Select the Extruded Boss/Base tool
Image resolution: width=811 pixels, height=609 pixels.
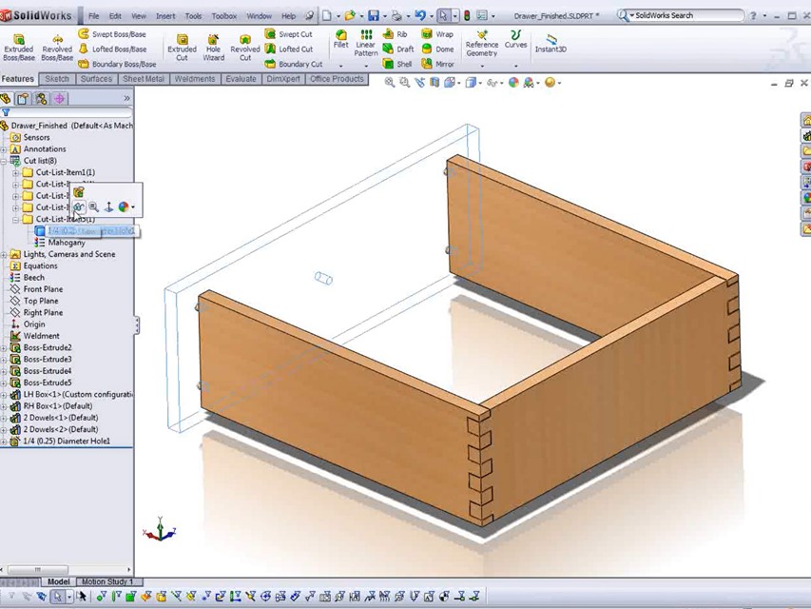point(18,46)
